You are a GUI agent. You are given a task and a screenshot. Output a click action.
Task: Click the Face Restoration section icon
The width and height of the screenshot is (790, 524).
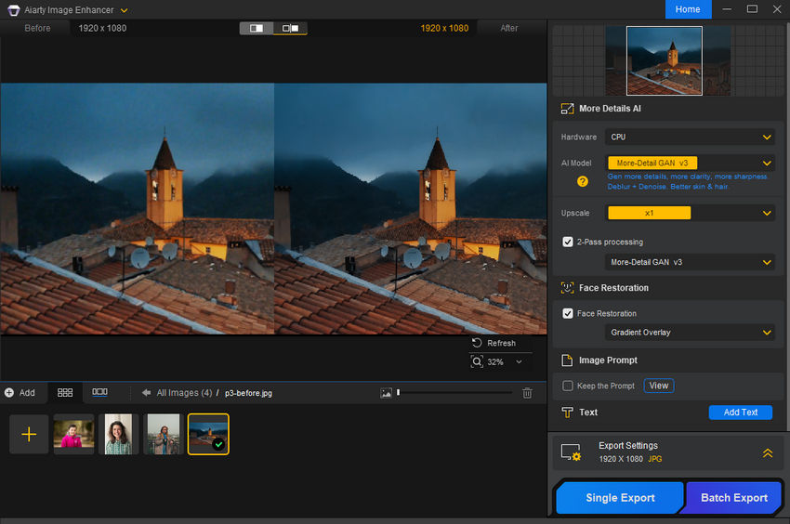coord(567,288)
